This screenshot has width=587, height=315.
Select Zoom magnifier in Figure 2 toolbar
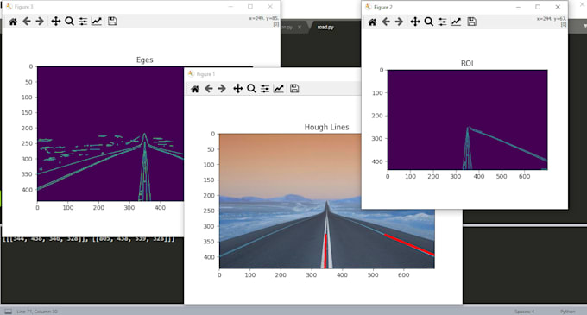[429, 22]
